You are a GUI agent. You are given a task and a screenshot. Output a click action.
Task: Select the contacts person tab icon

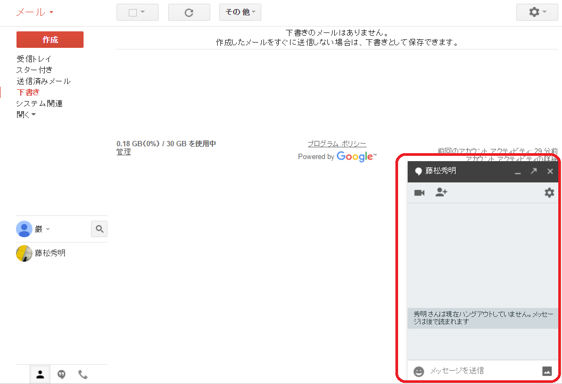pyautogui.click(x=40, y=374)
